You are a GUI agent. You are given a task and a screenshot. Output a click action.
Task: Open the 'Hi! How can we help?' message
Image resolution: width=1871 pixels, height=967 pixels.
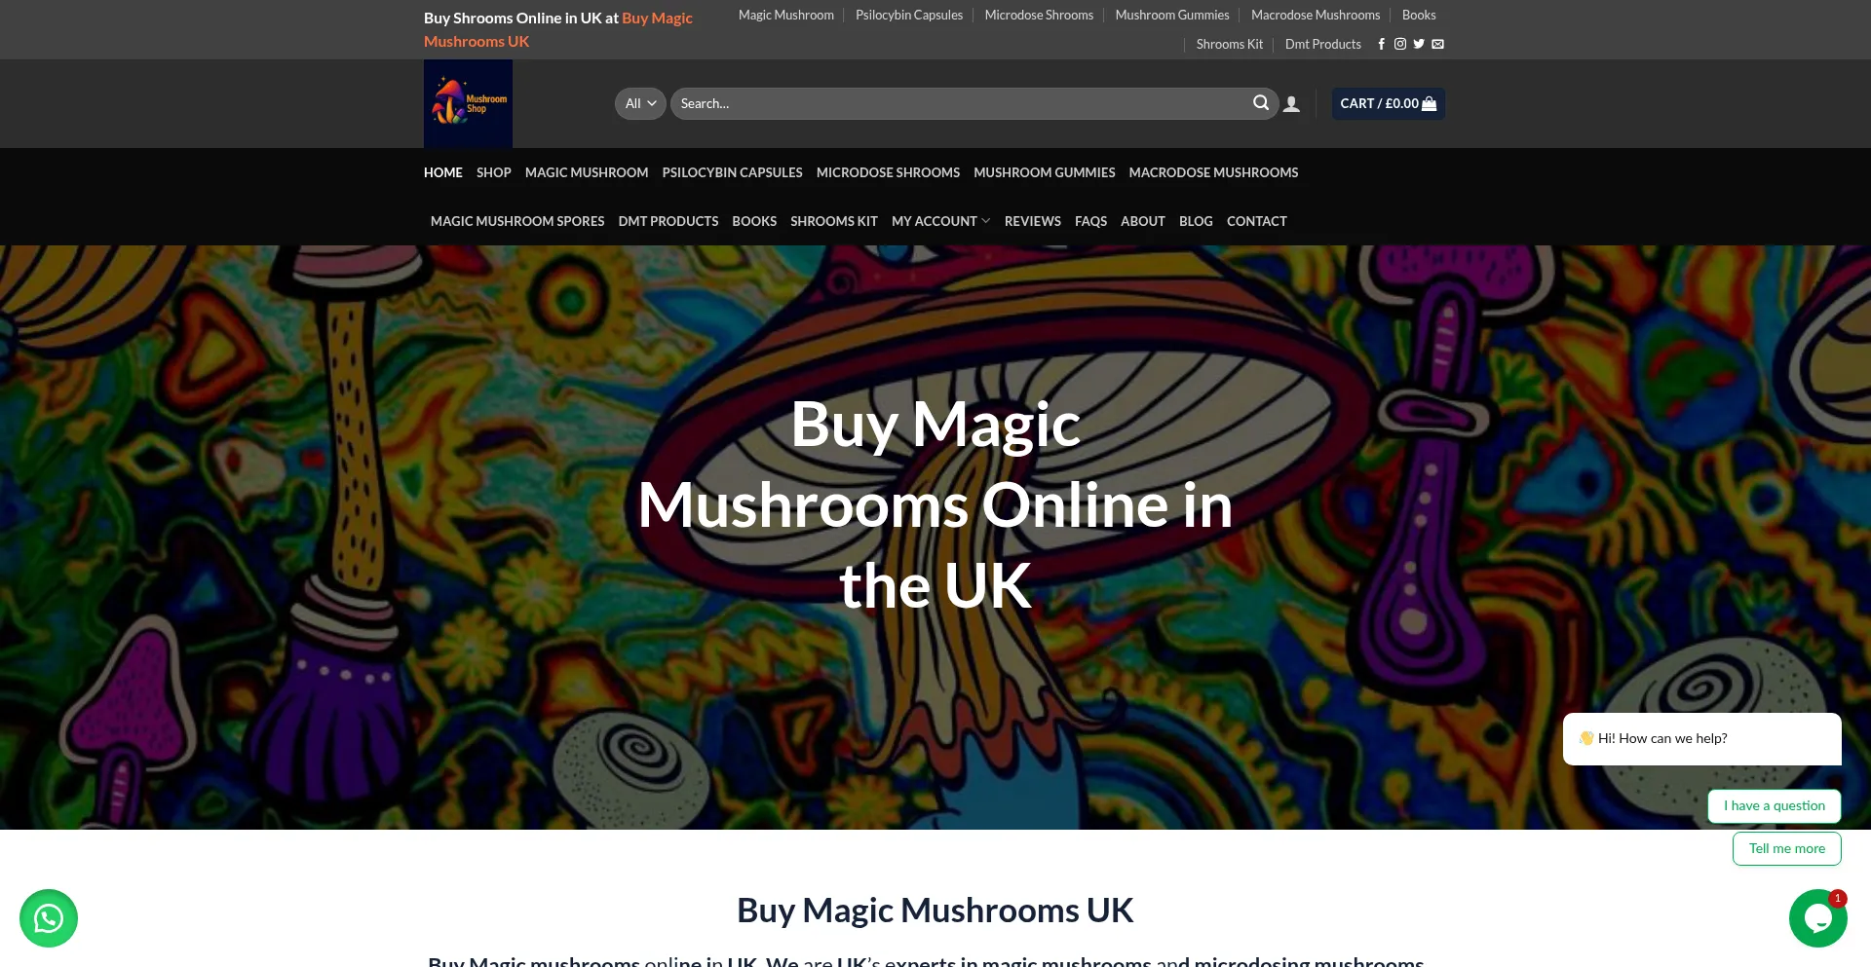click(1701, 738)
